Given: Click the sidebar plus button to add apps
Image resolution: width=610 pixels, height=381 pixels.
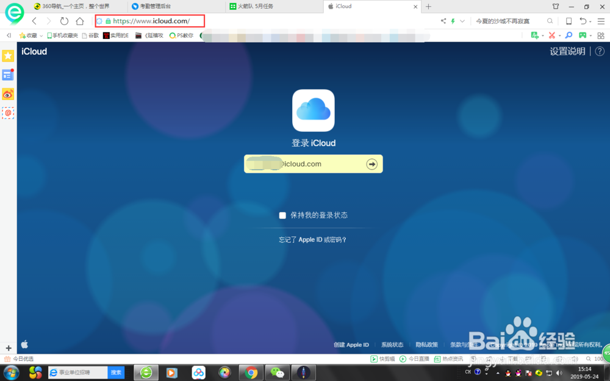Looking at the screenshot, I should pos(9,348).
